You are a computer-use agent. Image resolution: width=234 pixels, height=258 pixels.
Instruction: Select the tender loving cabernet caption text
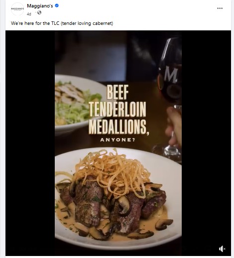62,23
